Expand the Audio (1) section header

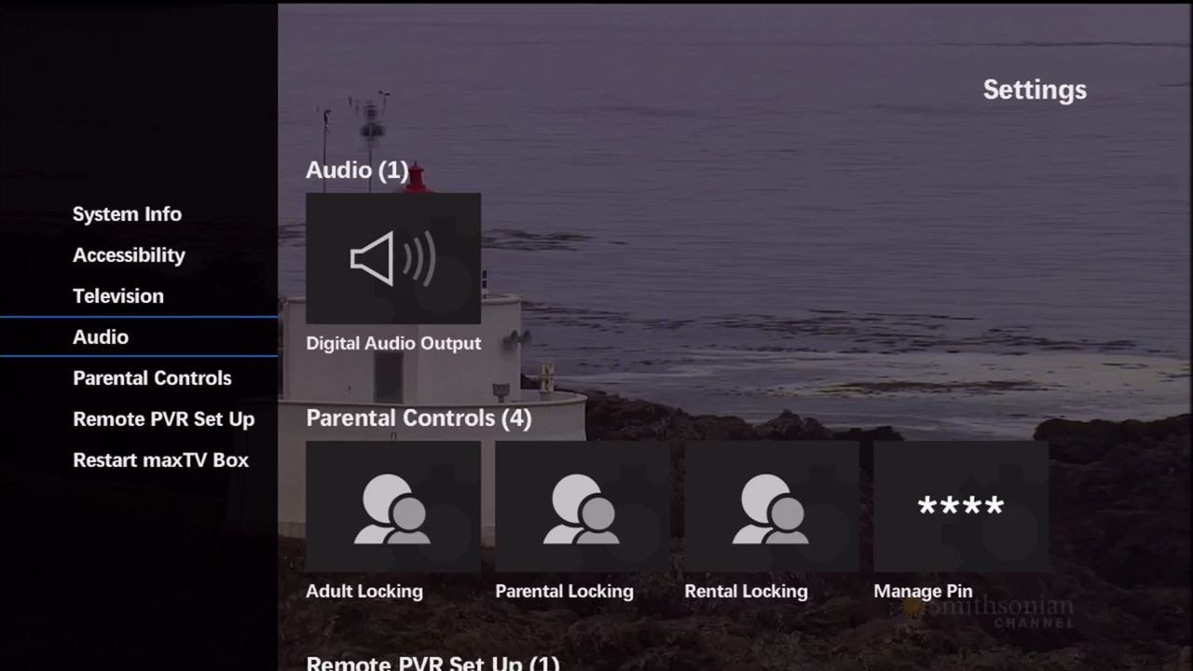(x=357, y=170)
